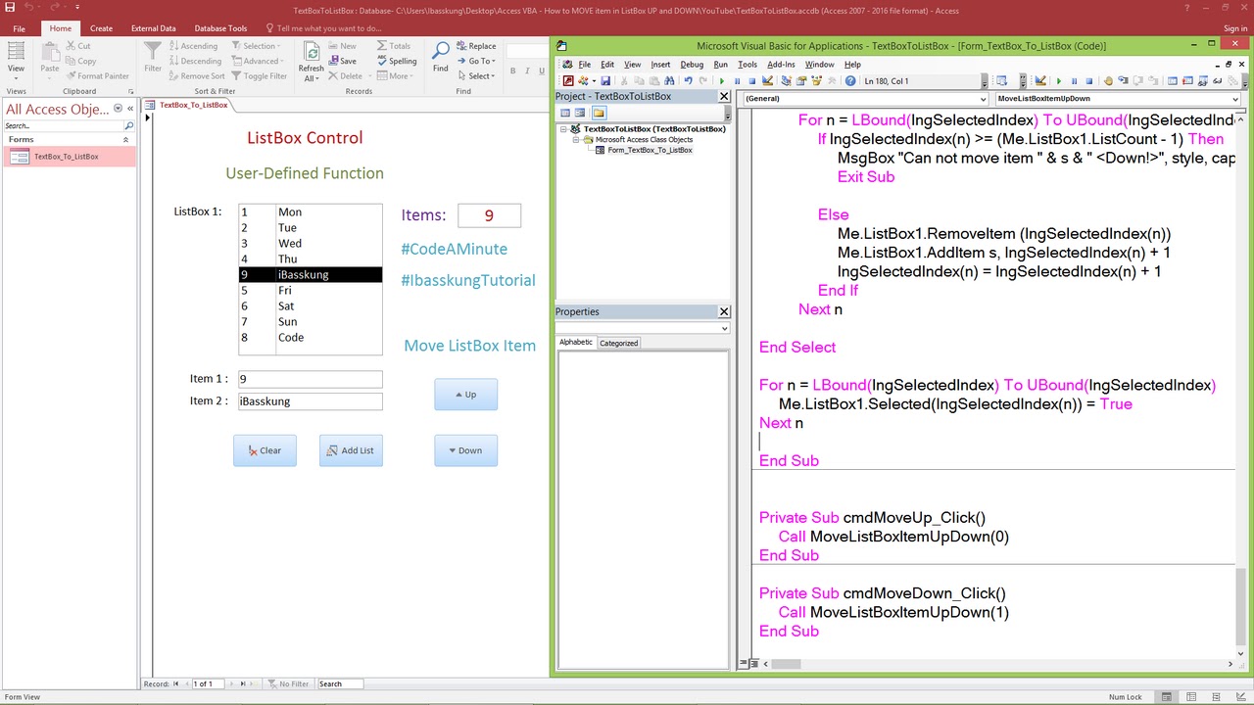The image size is (1254, 705).
Task: Switch to Alphabetic tab in Properties panel
Action: pos(576,343)
